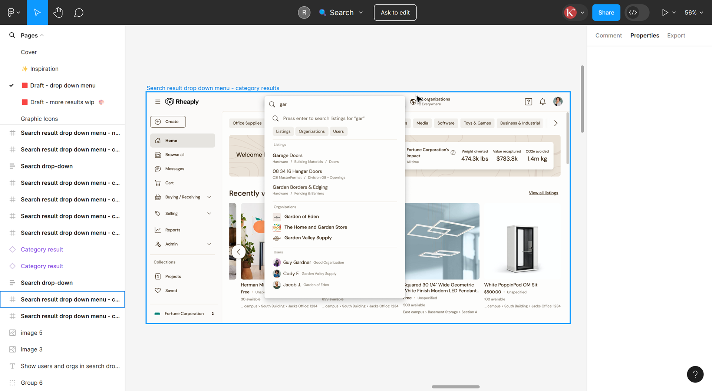
Task: Select the Listings filter chip
Action: click(283, 131)
